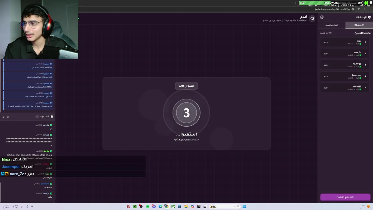Open Spotify from the taskbar
This screenshot has height=210, width=373.
147,206
